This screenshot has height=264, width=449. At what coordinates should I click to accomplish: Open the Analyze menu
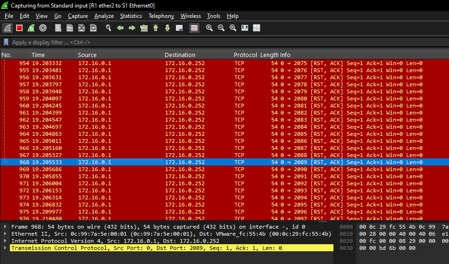tap(104, 16)
